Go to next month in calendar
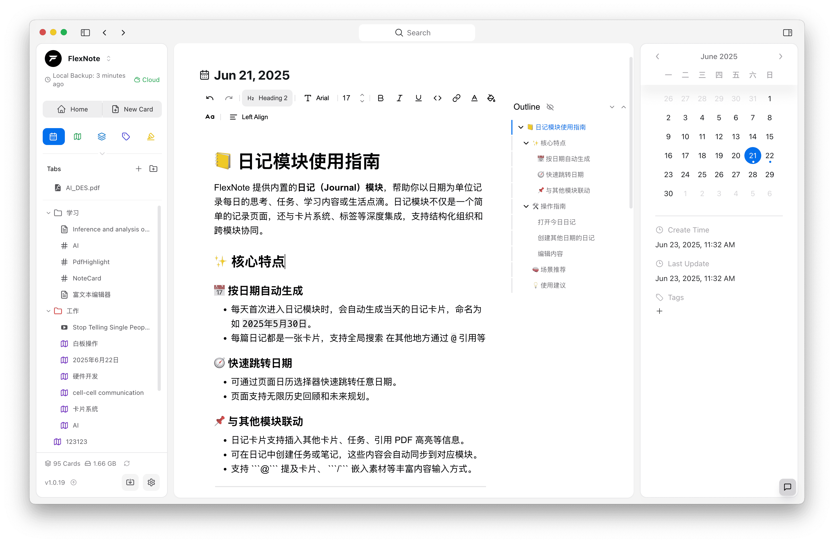834x543 pixels. coord(780,56)
